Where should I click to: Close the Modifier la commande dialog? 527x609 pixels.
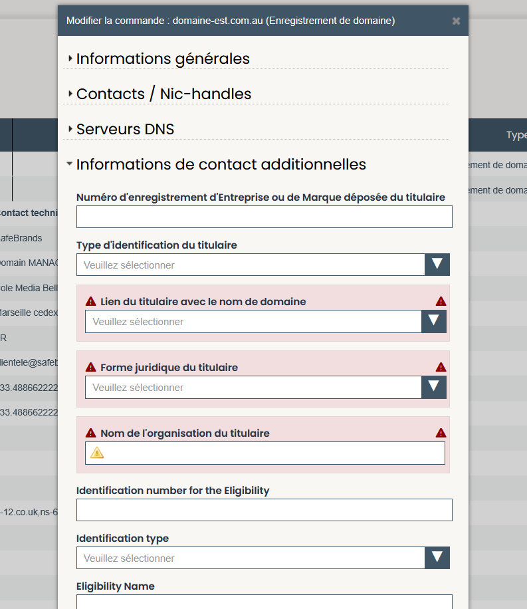456,21
